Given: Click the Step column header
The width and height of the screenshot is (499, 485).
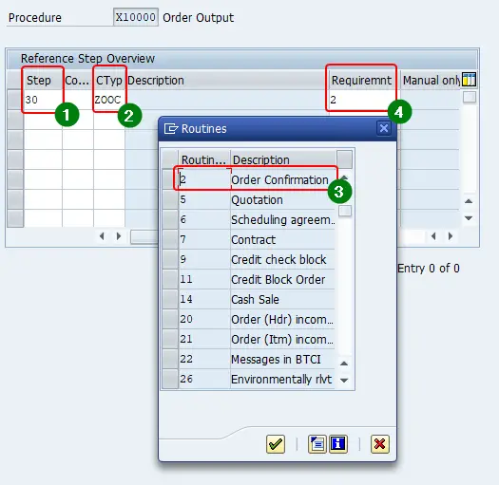Looking at the screenshot, I should coord(43,80).
